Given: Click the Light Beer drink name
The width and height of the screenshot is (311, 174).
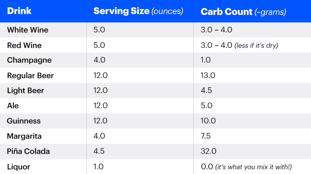Looking at the screenshot, I should tap(26, 90).
